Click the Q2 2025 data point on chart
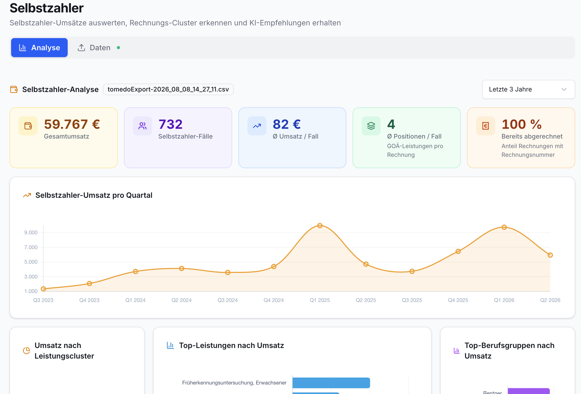 [x=366, y=264]
